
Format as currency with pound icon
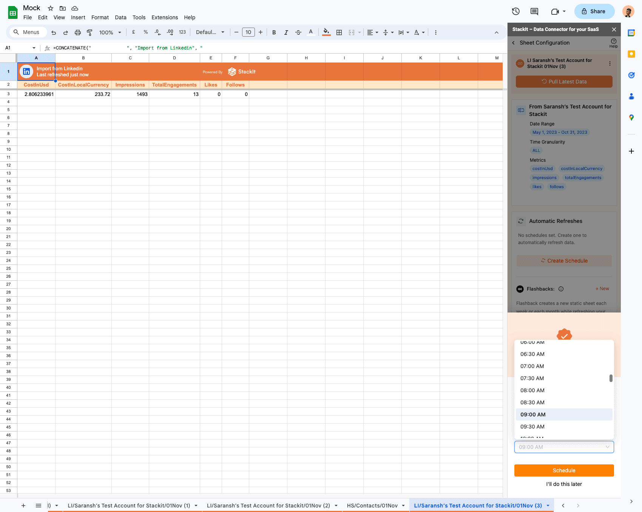coord(134,32)
